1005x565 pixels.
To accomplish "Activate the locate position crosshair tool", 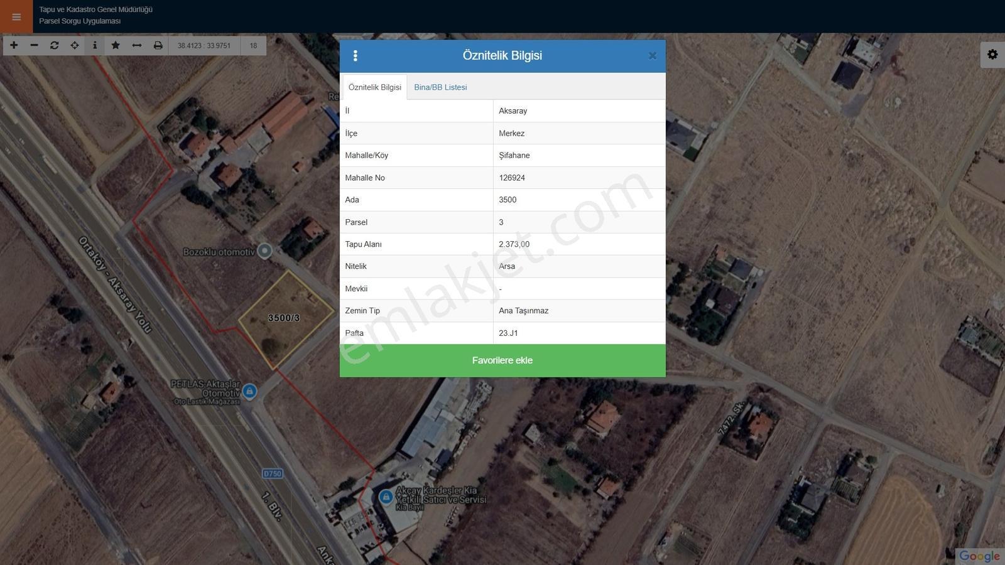I will coord(75,45).
